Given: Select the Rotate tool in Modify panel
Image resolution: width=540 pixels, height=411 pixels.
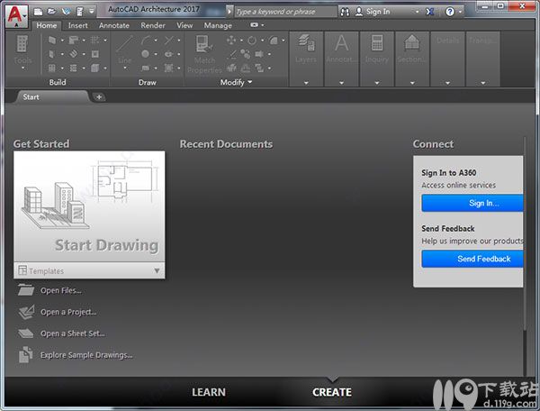Looking at the screenshot, I should [252, 40].
